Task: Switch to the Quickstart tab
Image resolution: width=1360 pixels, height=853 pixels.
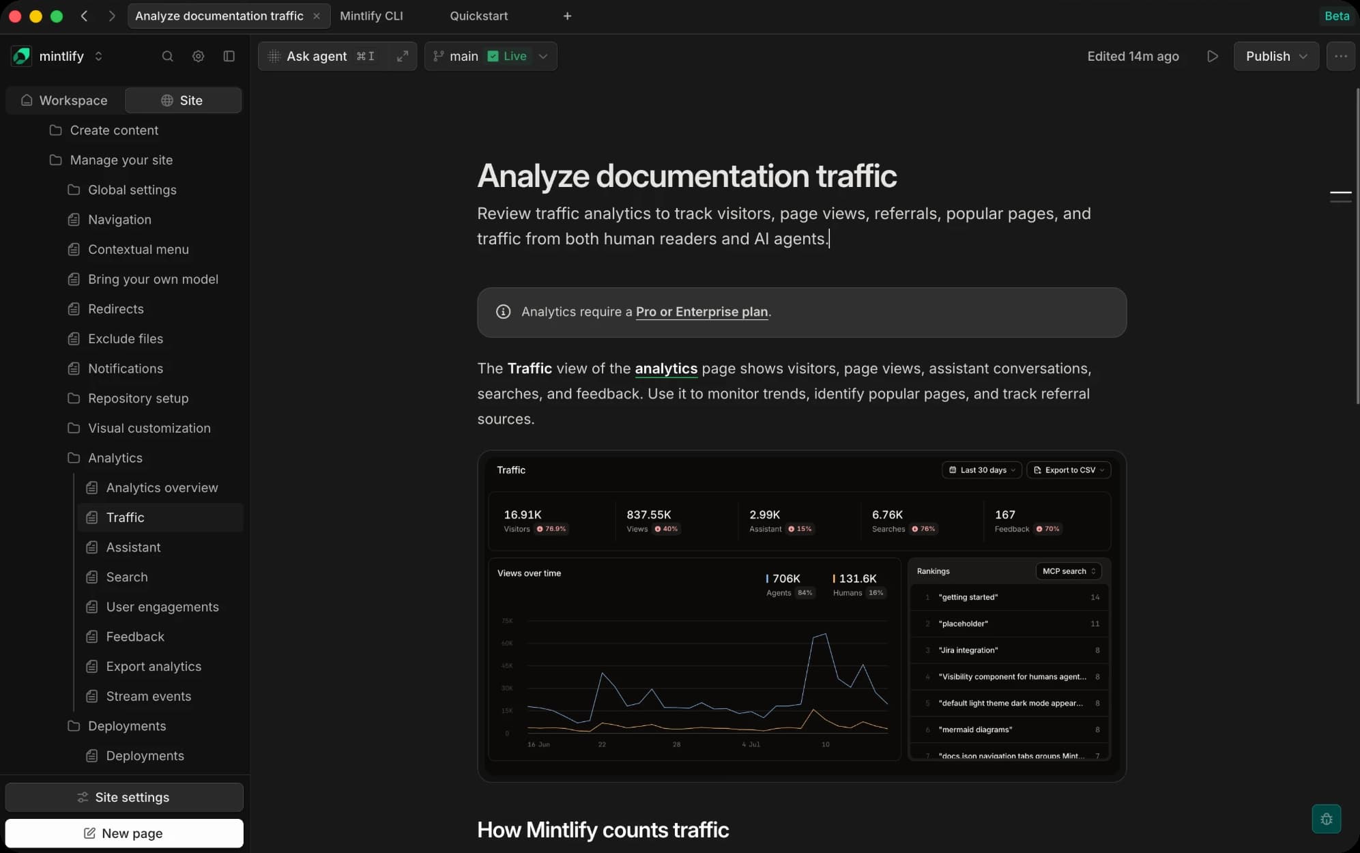Action: pyautogui.click(x=479, y=16)
